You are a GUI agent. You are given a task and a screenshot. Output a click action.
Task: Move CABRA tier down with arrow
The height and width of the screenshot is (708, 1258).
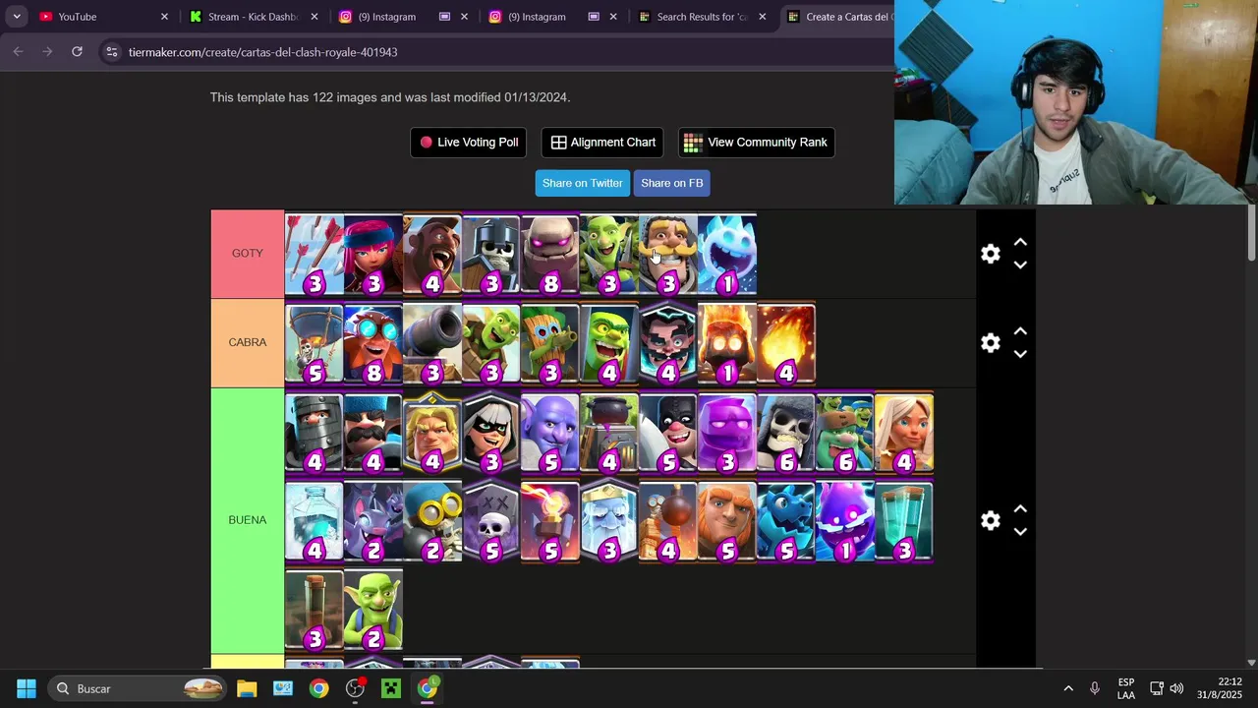(1020, 354)
